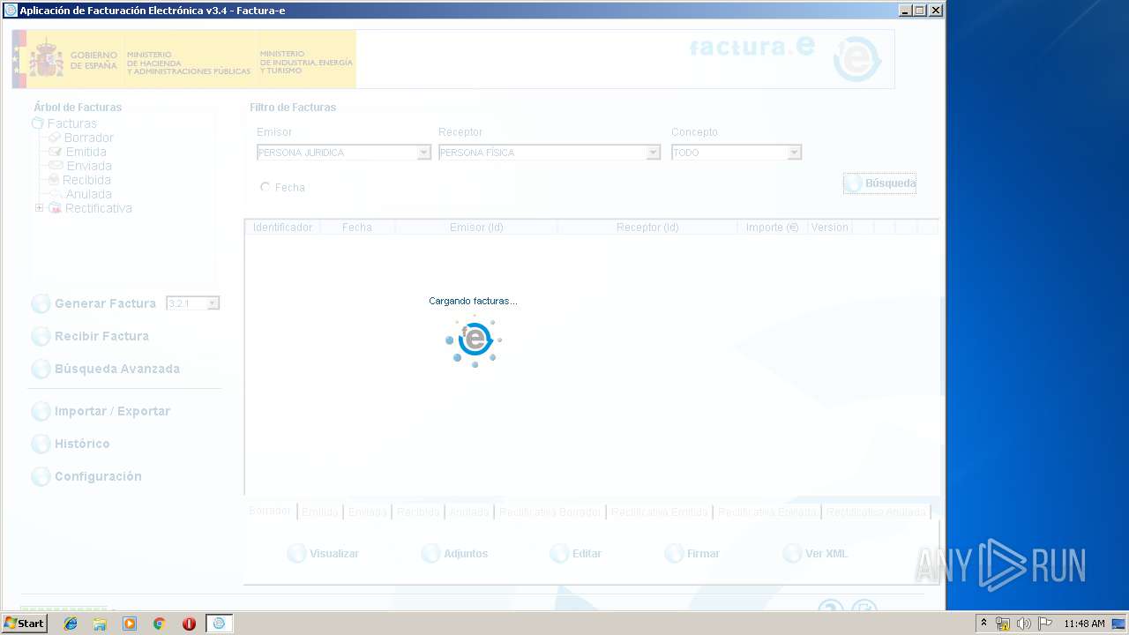Open the Concepto dropdown

[x=795, y=153]
